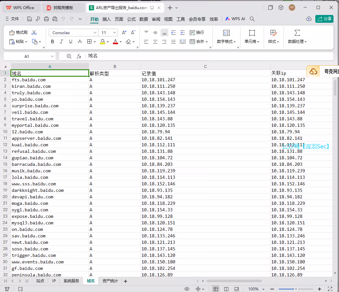
Task: Click the Increase font size icon
Action: pos(124,33)
